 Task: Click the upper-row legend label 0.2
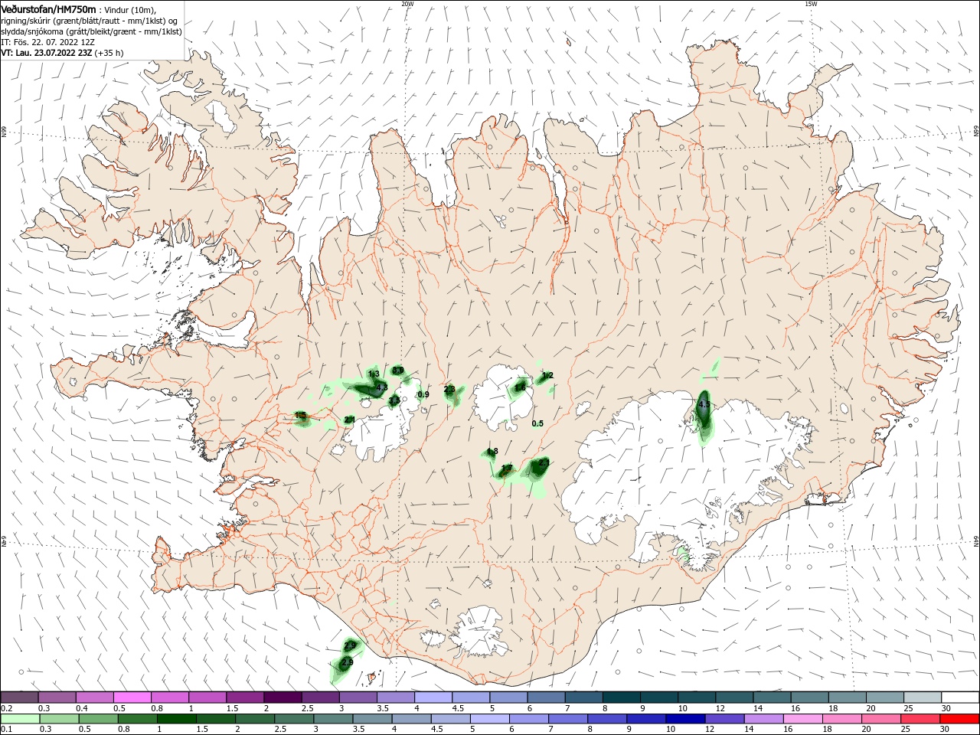pos(5,708)
